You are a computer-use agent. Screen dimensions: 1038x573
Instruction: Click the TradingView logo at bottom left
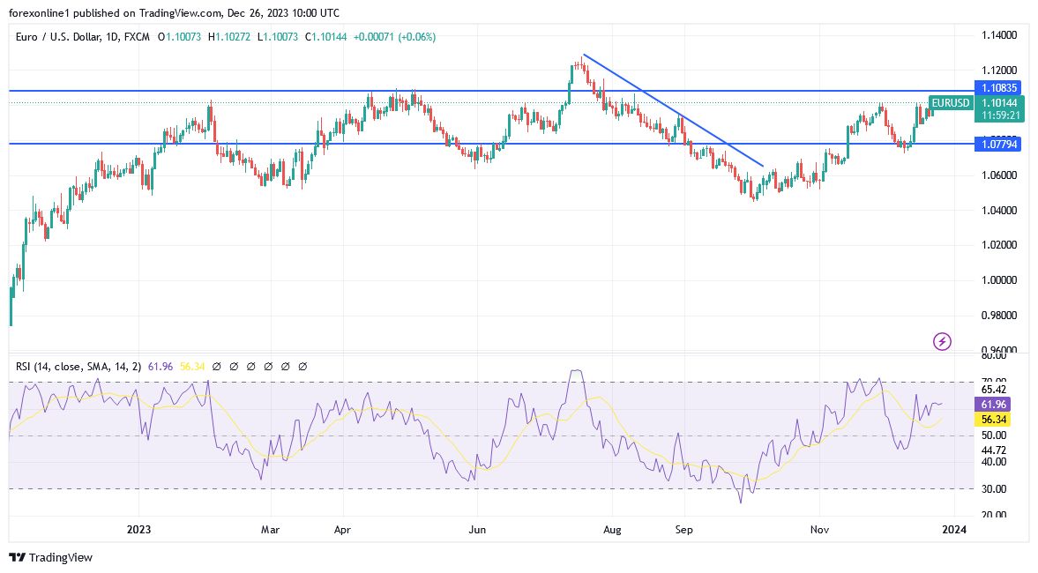[x=50, y=557]
